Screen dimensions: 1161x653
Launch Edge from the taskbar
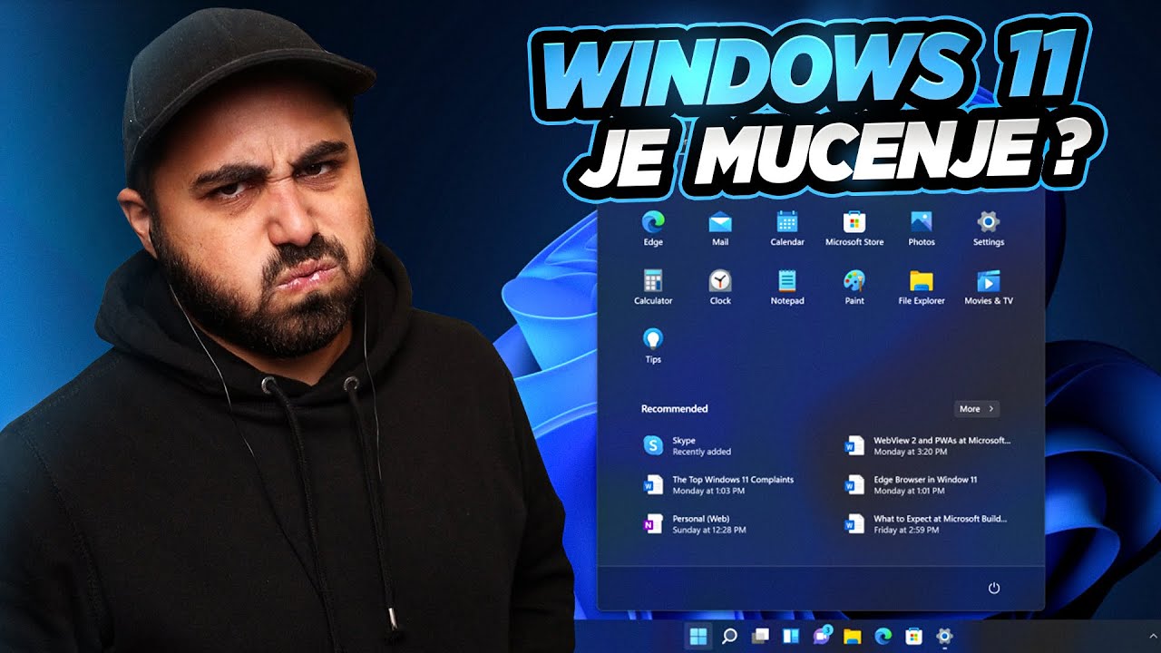pyautogui.click(x=883, y=636)
